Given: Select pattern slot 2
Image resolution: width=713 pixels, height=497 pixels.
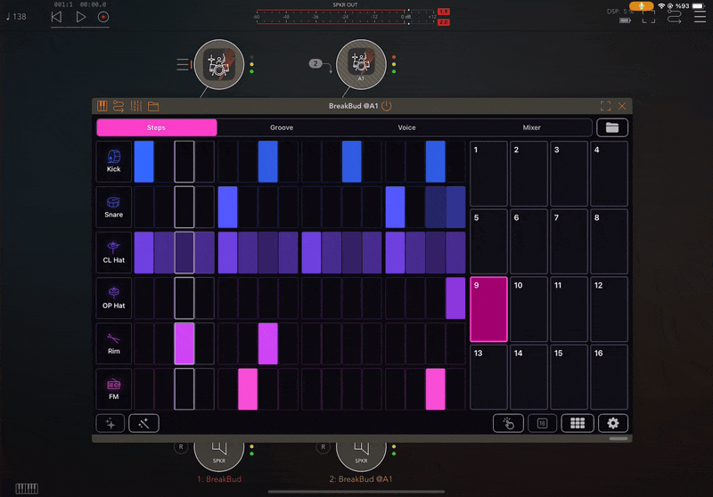Looking at the screenshot, I should tap(529, 174).
